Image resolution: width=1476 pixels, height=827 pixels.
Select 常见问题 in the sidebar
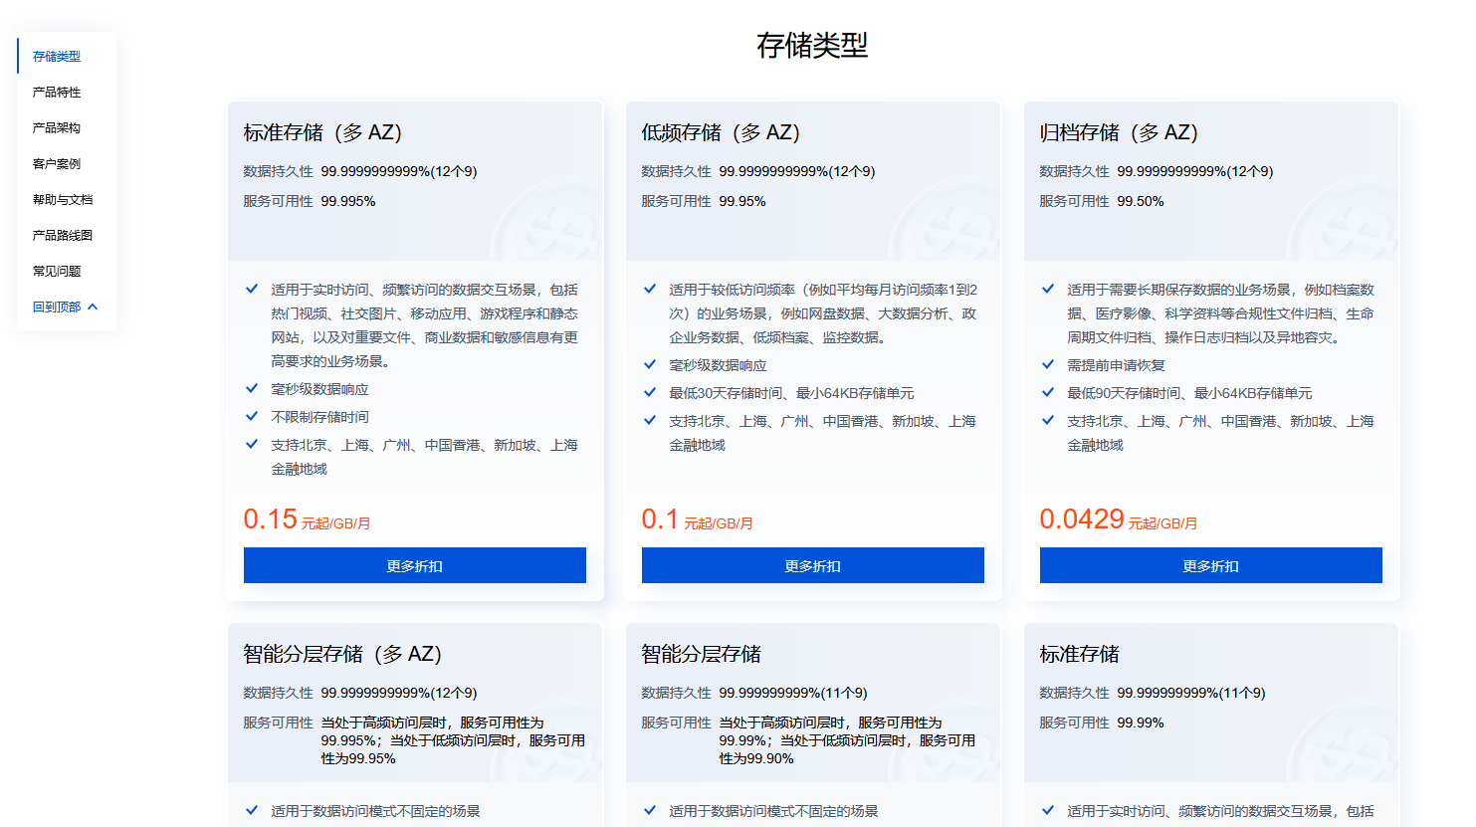coord(57,272)
